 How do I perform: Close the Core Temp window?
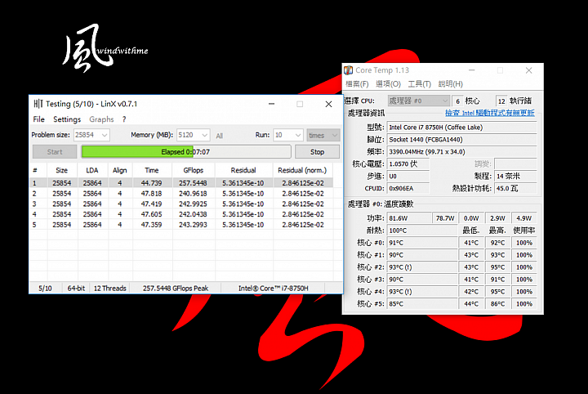[x=528, y=70]
